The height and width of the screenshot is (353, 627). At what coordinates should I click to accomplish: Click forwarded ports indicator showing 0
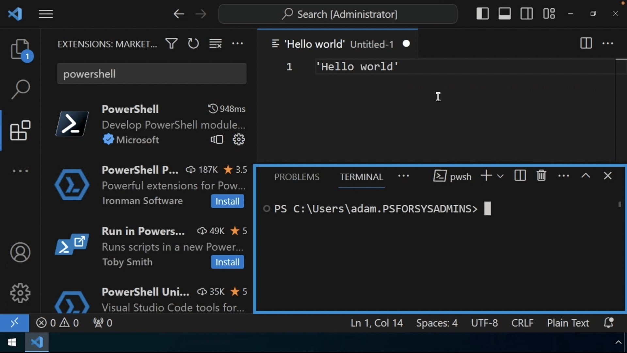(103, 323)
